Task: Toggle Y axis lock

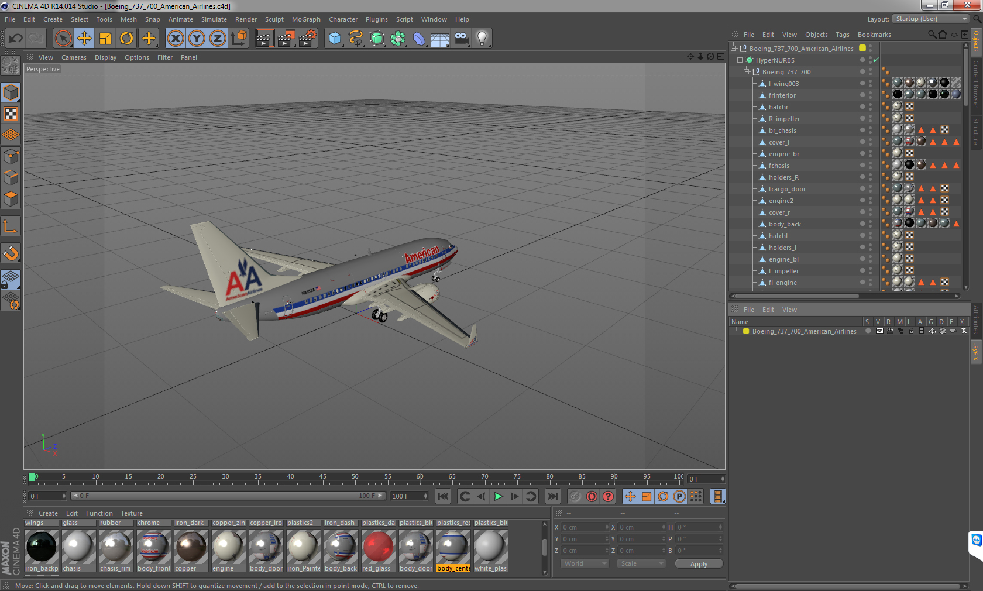Action: 197,39
